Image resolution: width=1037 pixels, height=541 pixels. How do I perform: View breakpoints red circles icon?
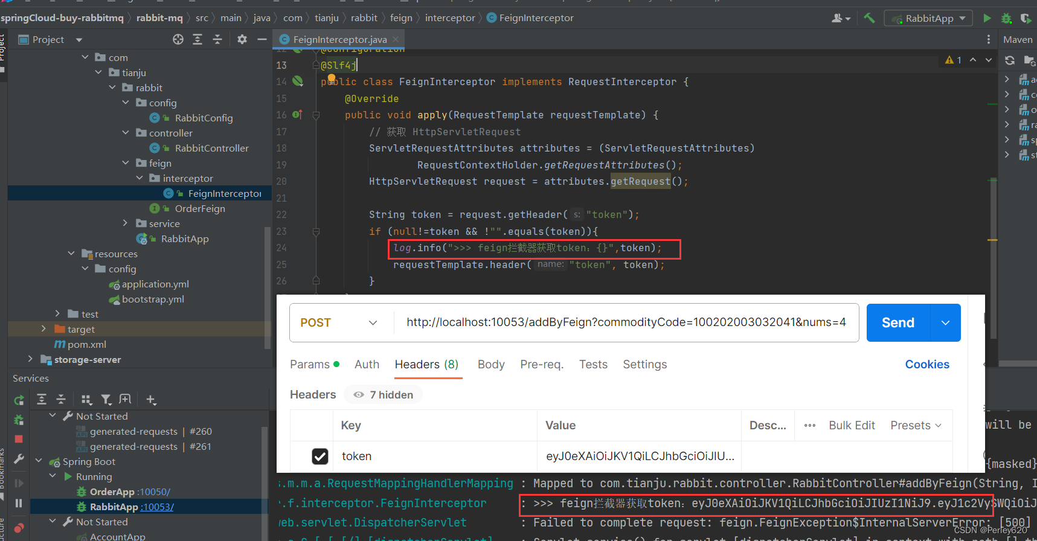[x=19, y=528]
